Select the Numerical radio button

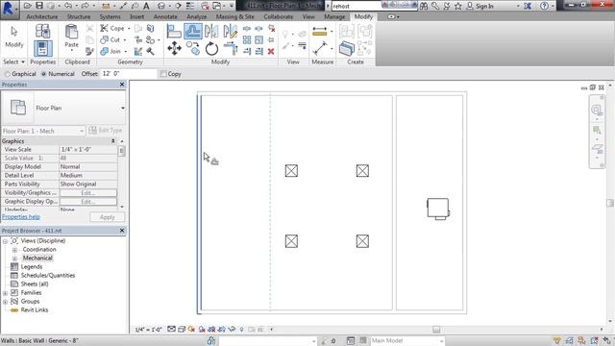click(44, 74)
